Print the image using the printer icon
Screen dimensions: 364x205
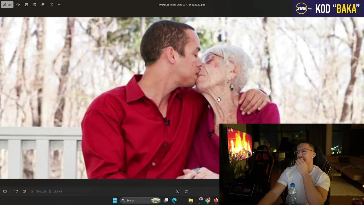coord(35,5)
